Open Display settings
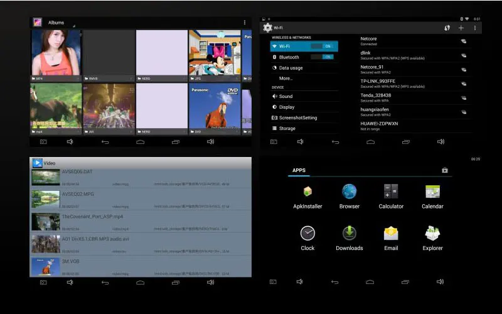This screenshot has height=314, width=502. coord(304,107)
